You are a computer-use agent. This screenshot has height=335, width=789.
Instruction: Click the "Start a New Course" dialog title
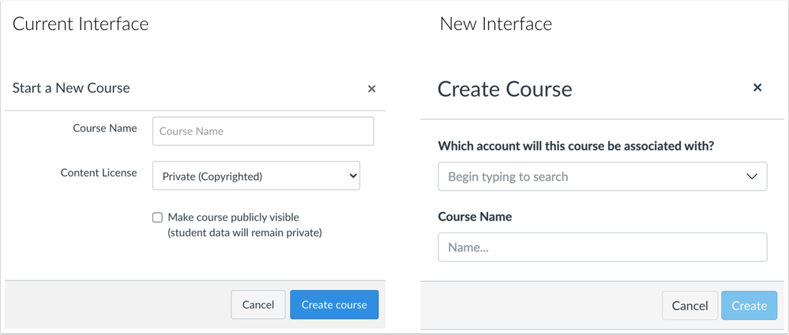click(x=71, y=88)
